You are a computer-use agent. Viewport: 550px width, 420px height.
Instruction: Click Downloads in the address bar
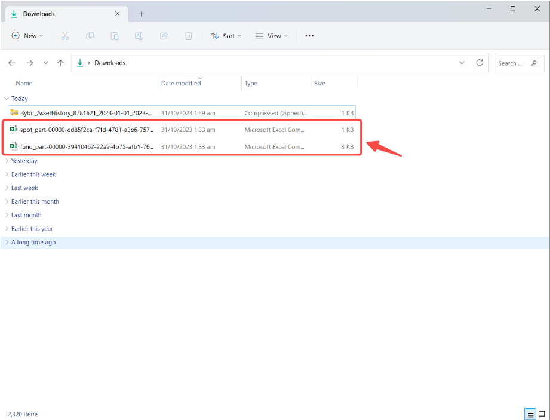109,63
